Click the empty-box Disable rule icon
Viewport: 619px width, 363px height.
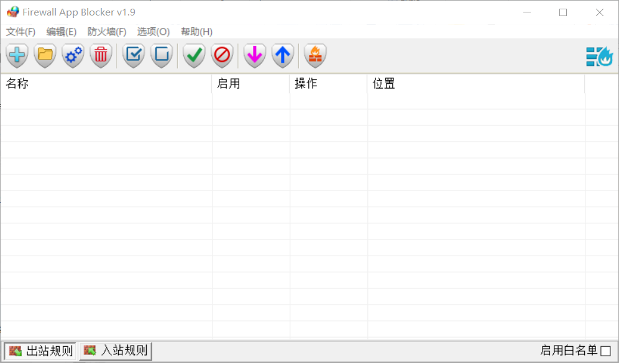pyautogui.click(x=162, y=56)
